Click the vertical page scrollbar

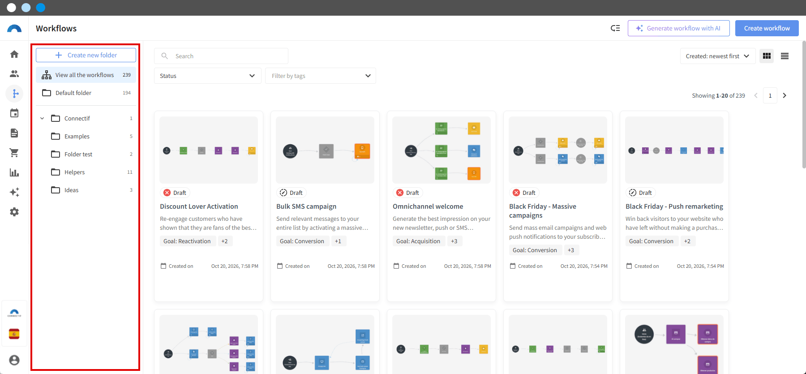pos(804,105)
